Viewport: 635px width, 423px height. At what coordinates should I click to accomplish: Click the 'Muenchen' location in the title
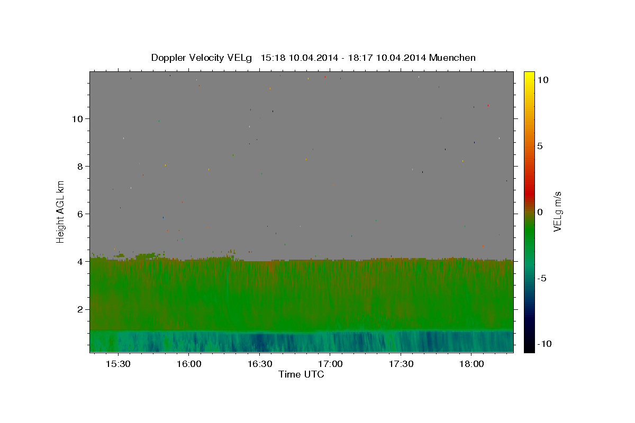(x=452, y=58)
